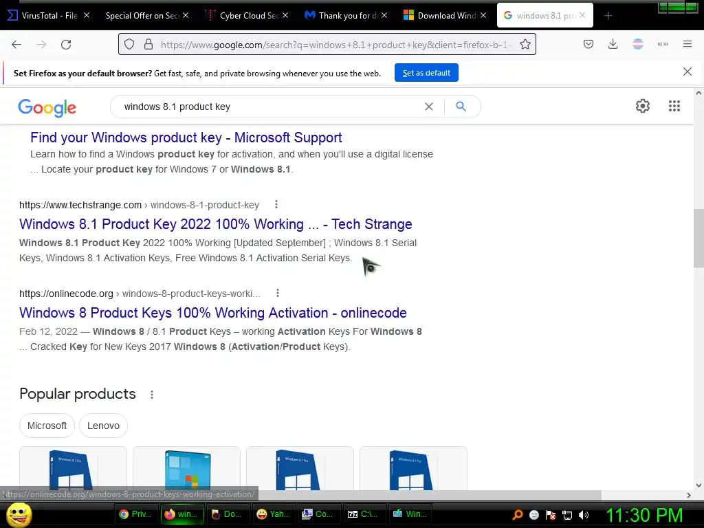Close the Download Wind tab
This screenshot has height=528, width=704.
tap(483, 15)
